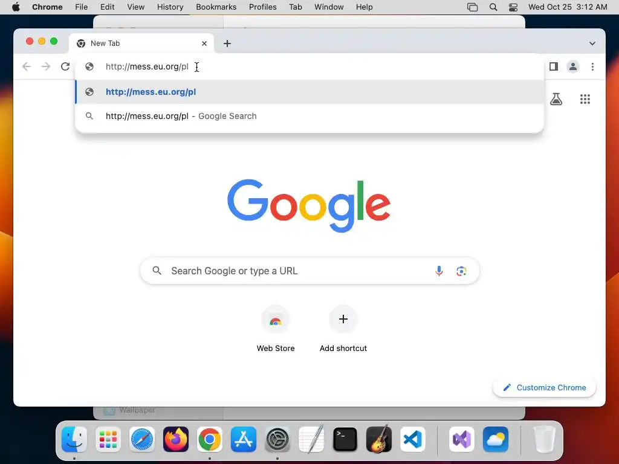The width and height of the screenshot is (619, 464).
Task: Select the New Tab tab
Action: pos(141,43)
